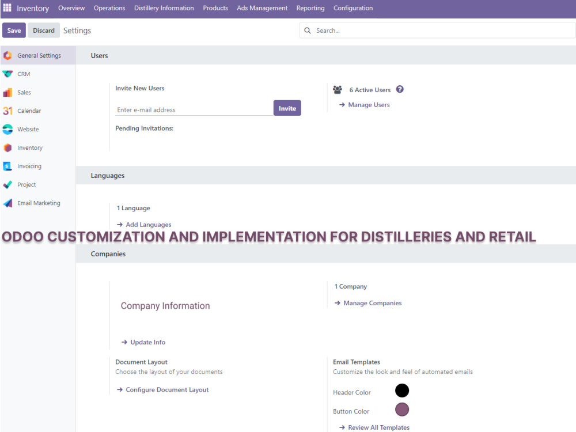Open the Operations menu
This screenshot has width=576, height=432.
[x=109, y=8]
